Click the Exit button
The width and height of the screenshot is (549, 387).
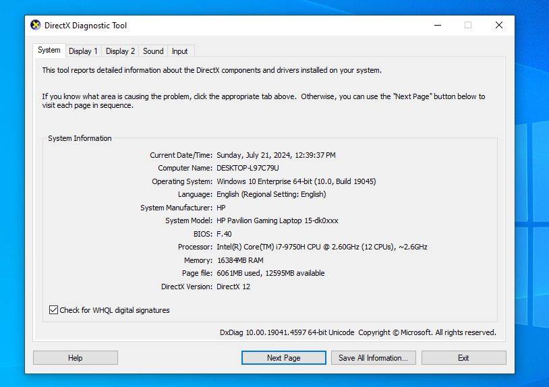tap(463, 358)
